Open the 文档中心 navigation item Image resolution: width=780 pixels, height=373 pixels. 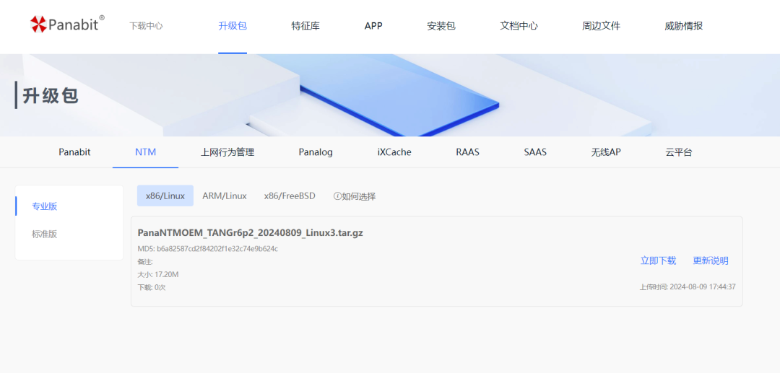(519, 26)
